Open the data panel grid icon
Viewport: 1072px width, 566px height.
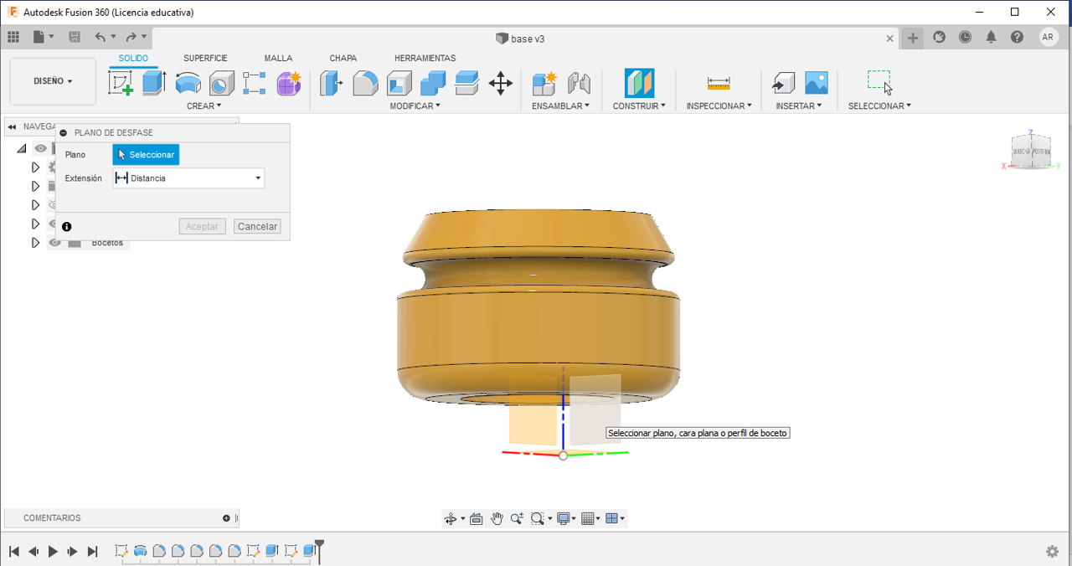click(13, 37)
